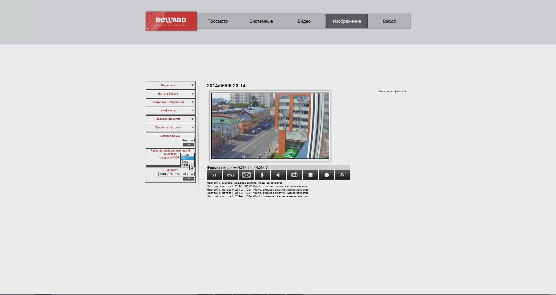Start recording with the circle button

coord(326,175)
